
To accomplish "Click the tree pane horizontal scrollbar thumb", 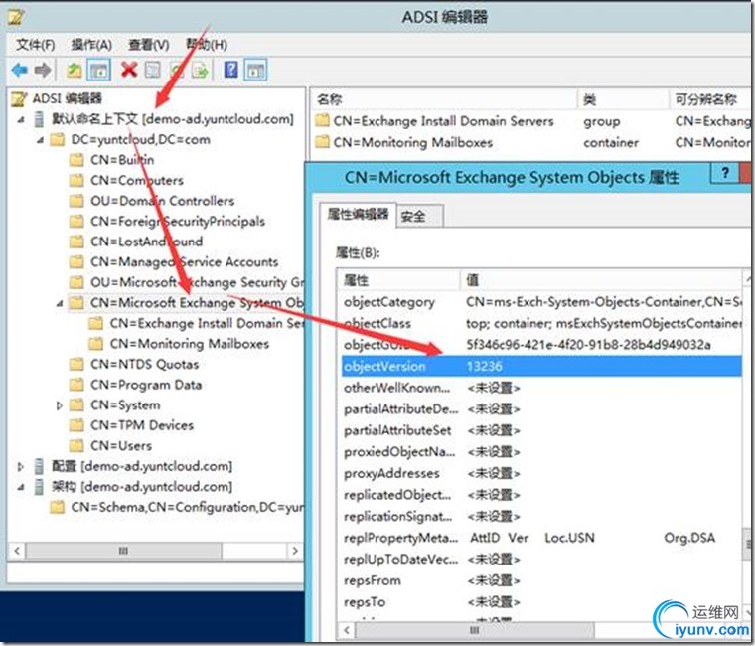I will (x=124, y=551).
